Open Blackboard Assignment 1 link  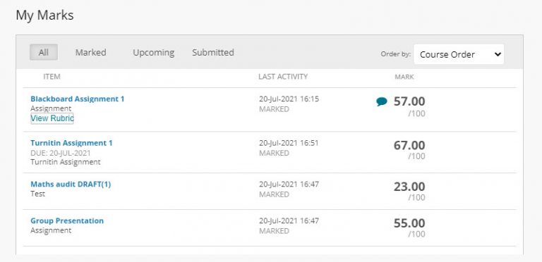click(78, 99)
